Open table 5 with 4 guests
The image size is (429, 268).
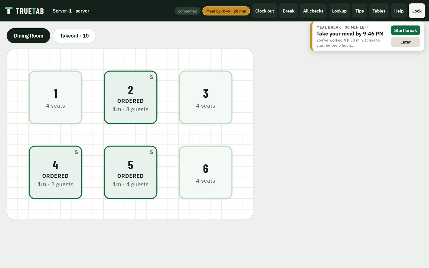click(130, 172)
